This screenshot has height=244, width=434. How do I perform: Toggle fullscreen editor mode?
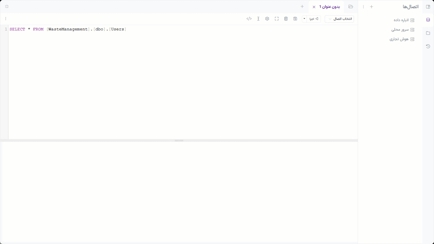pyautogui.click(x=277, y=19)
